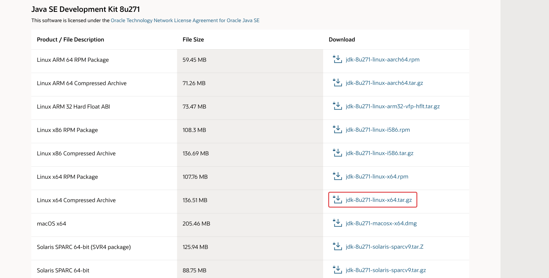Image resolution: width=549 pixels, height=278 pixels.
Task: Select Linux ARM 64 Compressed Archive text
Action: [x=82, y=83]
